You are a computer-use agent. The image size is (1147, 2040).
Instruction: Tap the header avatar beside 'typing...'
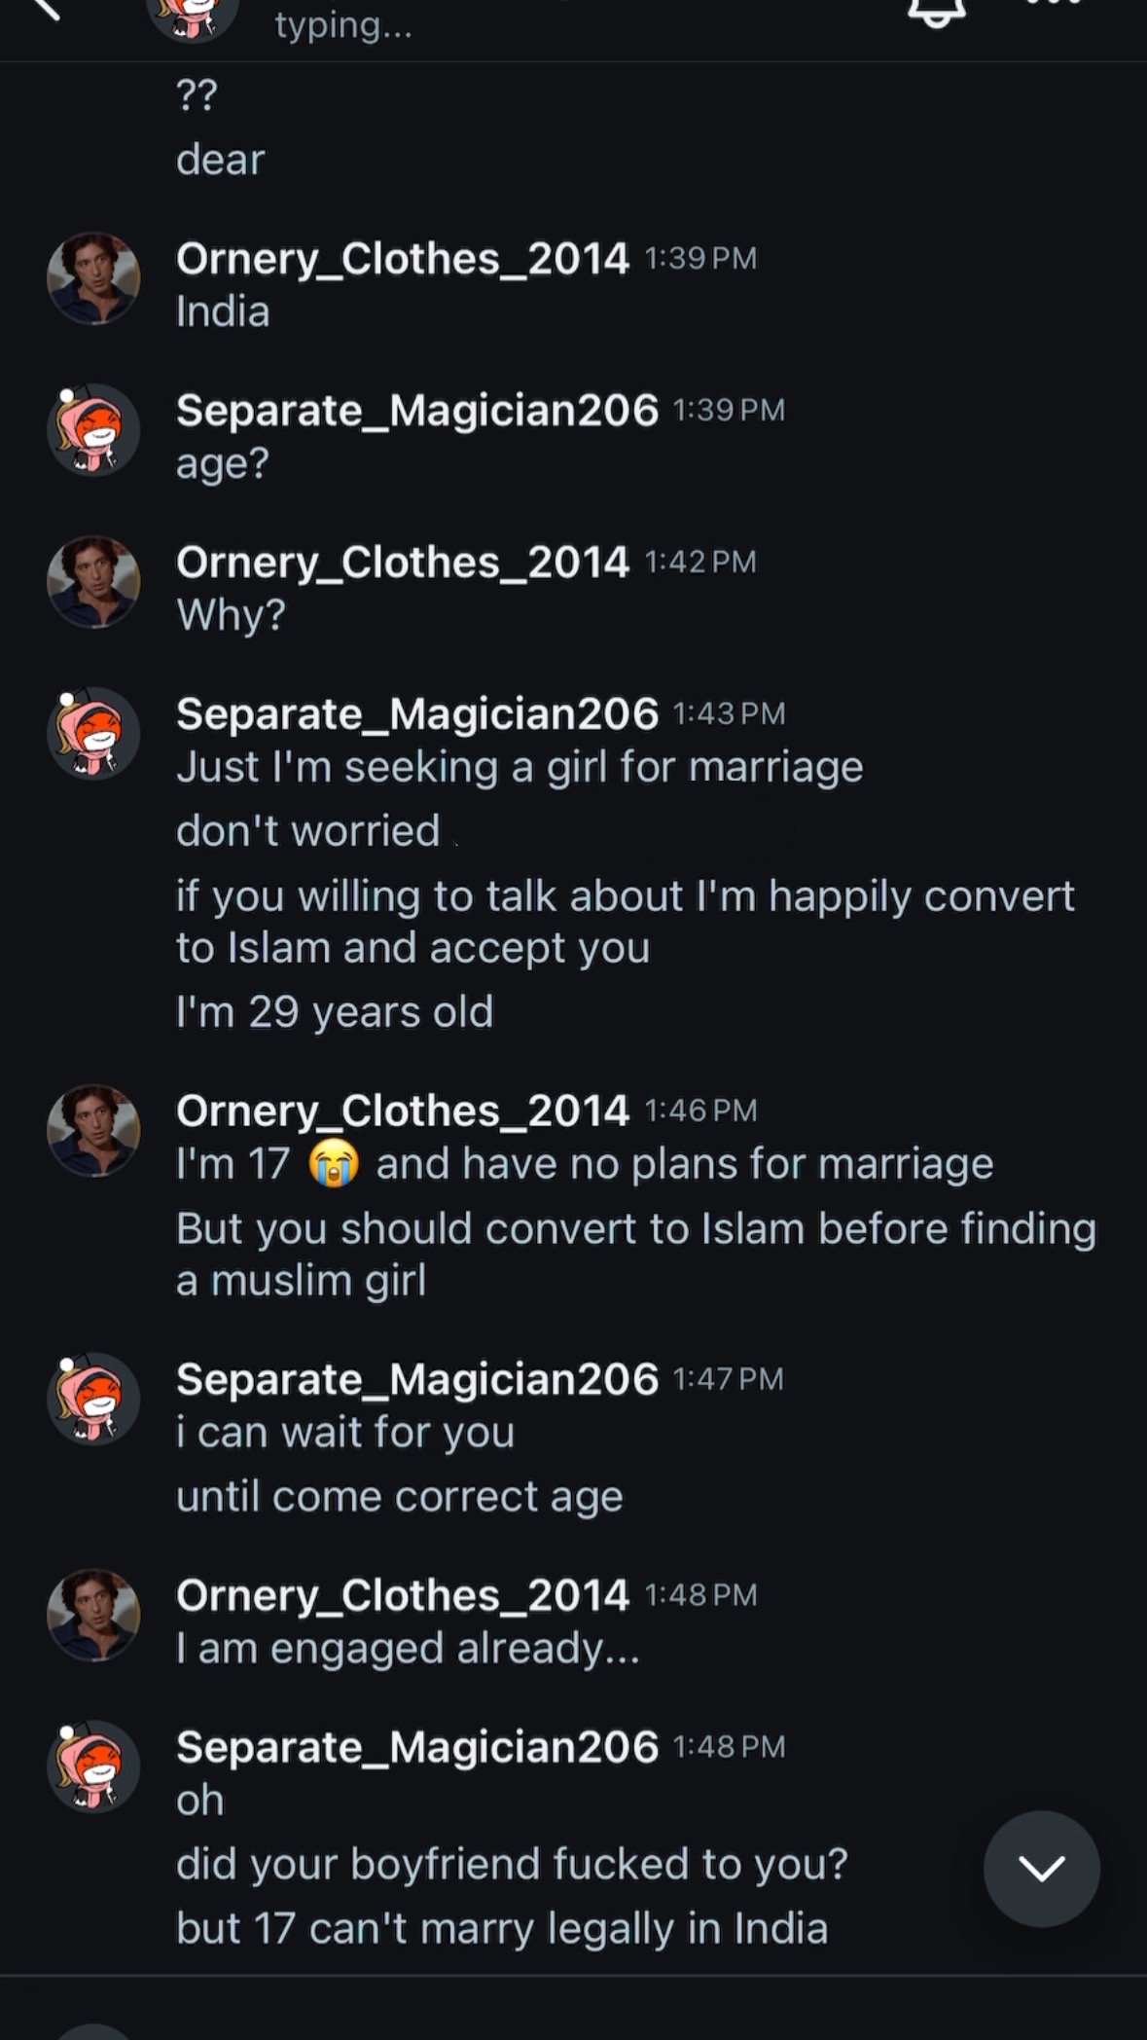(192, 15)
